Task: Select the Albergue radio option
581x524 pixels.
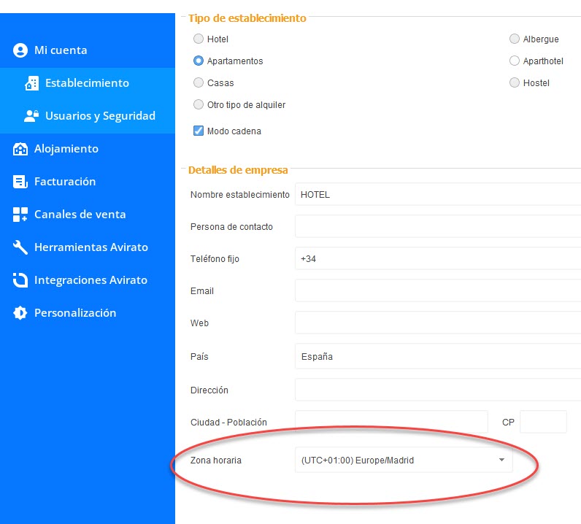Action: click(515, 39)
